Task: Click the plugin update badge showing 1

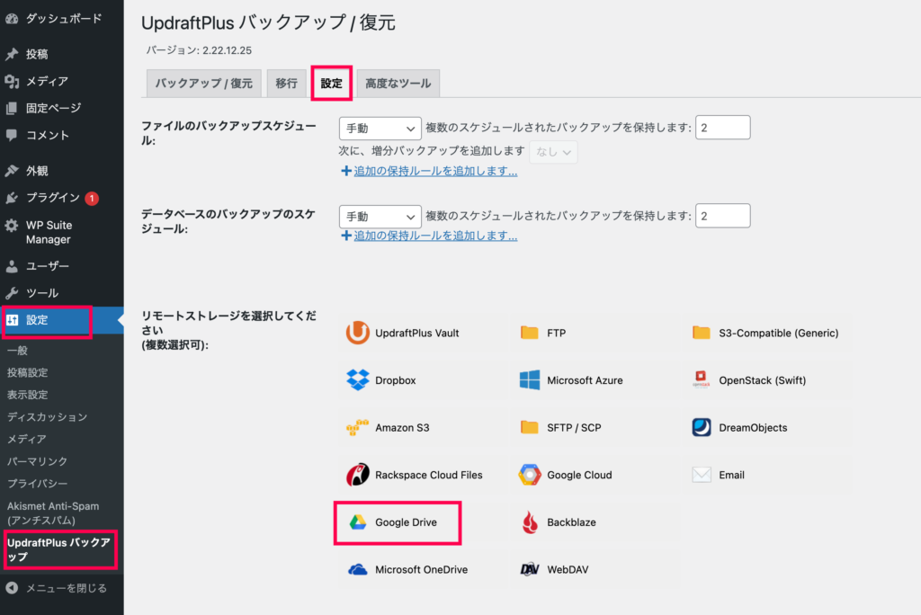Action: (x=92, y=199)
